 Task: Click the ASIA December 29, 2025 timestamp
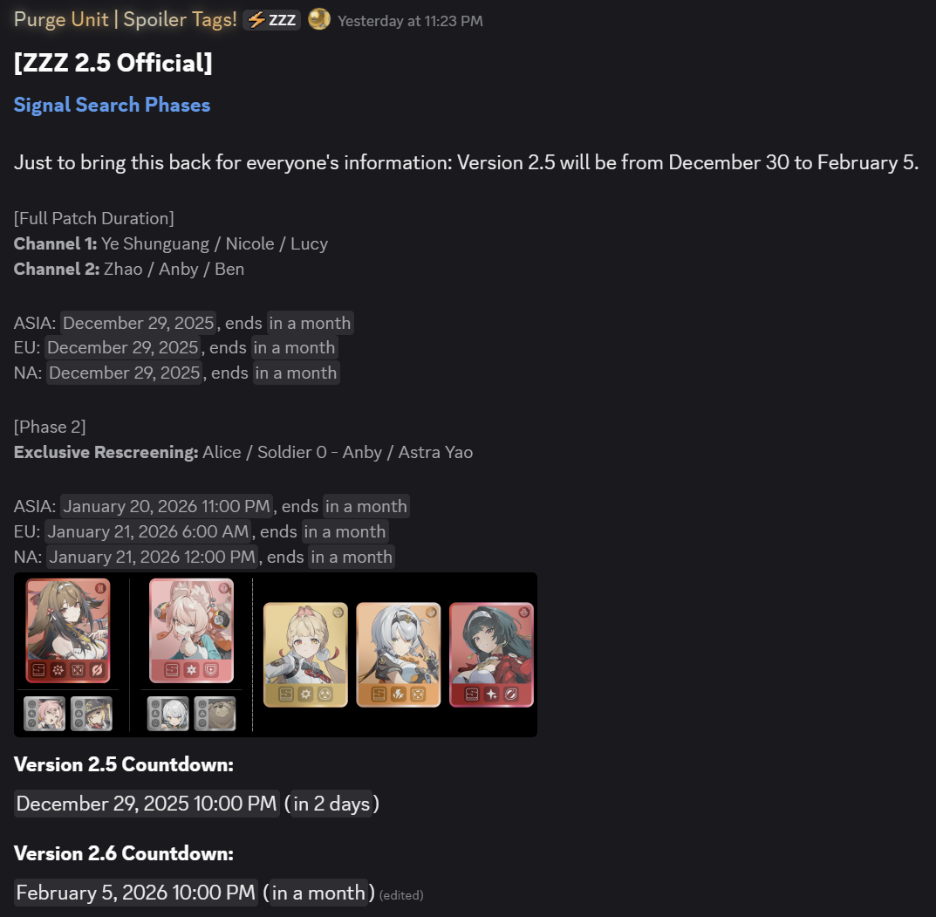[139, 323]
